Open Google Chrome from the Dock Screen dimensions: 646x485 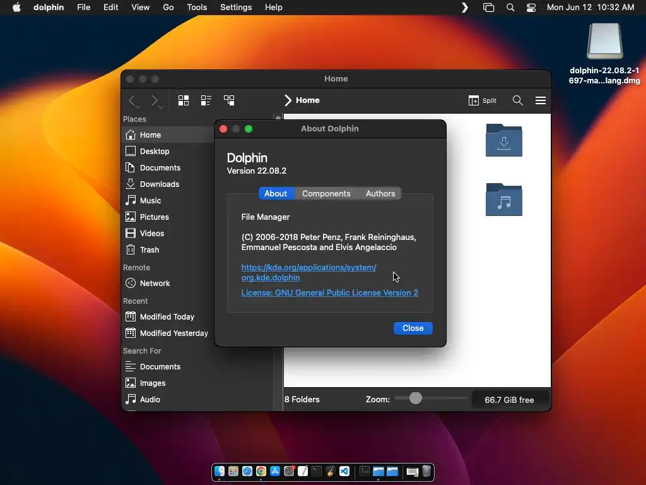click(x=261, y=471)
